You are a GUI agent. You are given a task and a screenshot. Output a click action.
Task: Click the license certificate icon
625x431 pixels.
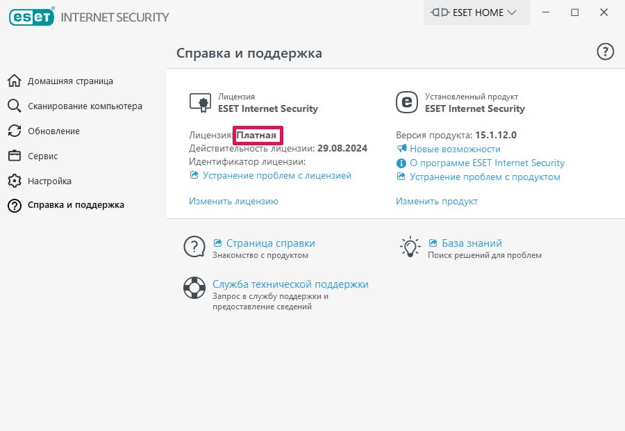(x=201, y=103)
